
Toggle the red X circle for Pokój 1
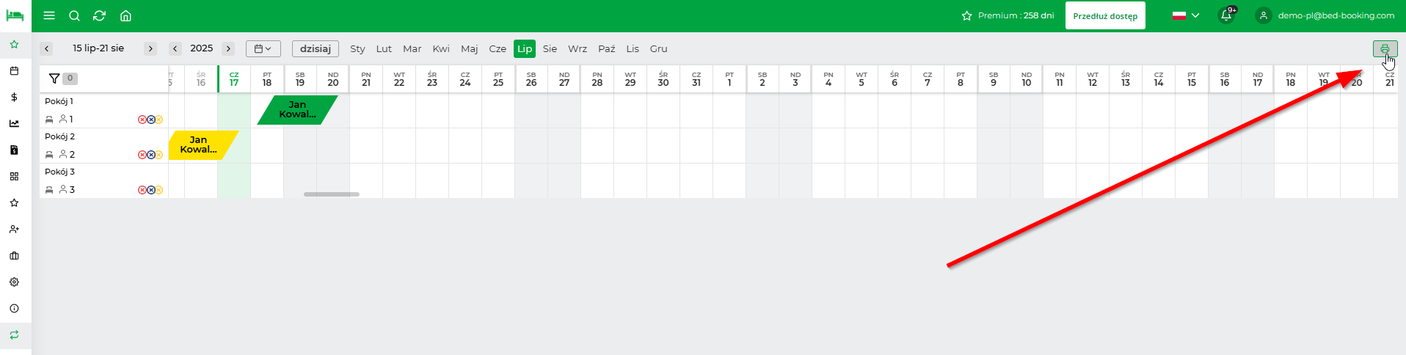(x=142, y=120)
